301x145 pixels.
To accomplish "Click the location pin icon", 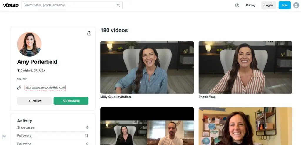I will pos(19,70).
